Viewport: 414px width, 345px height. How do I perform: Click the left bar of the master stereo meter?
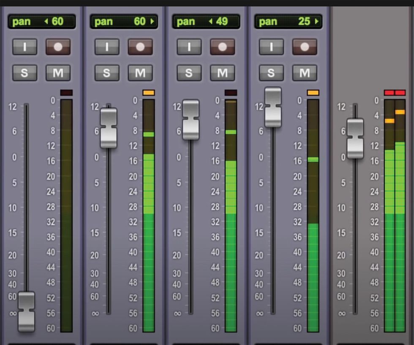click(389, 215)
